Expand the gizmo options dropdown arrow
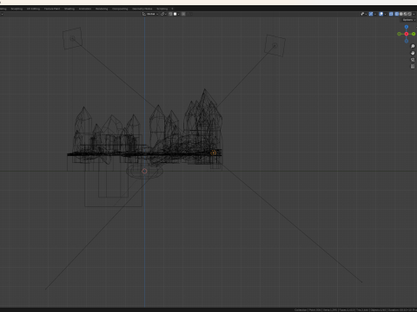The width and height of the screenshot is (417, 312). point(375,14)
